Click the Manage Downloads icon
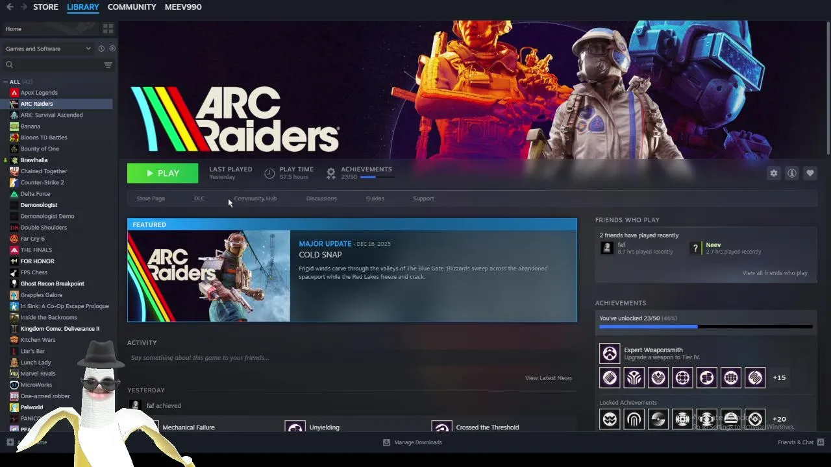The width and height of the screenshot is (831, 467). [386, 442]
